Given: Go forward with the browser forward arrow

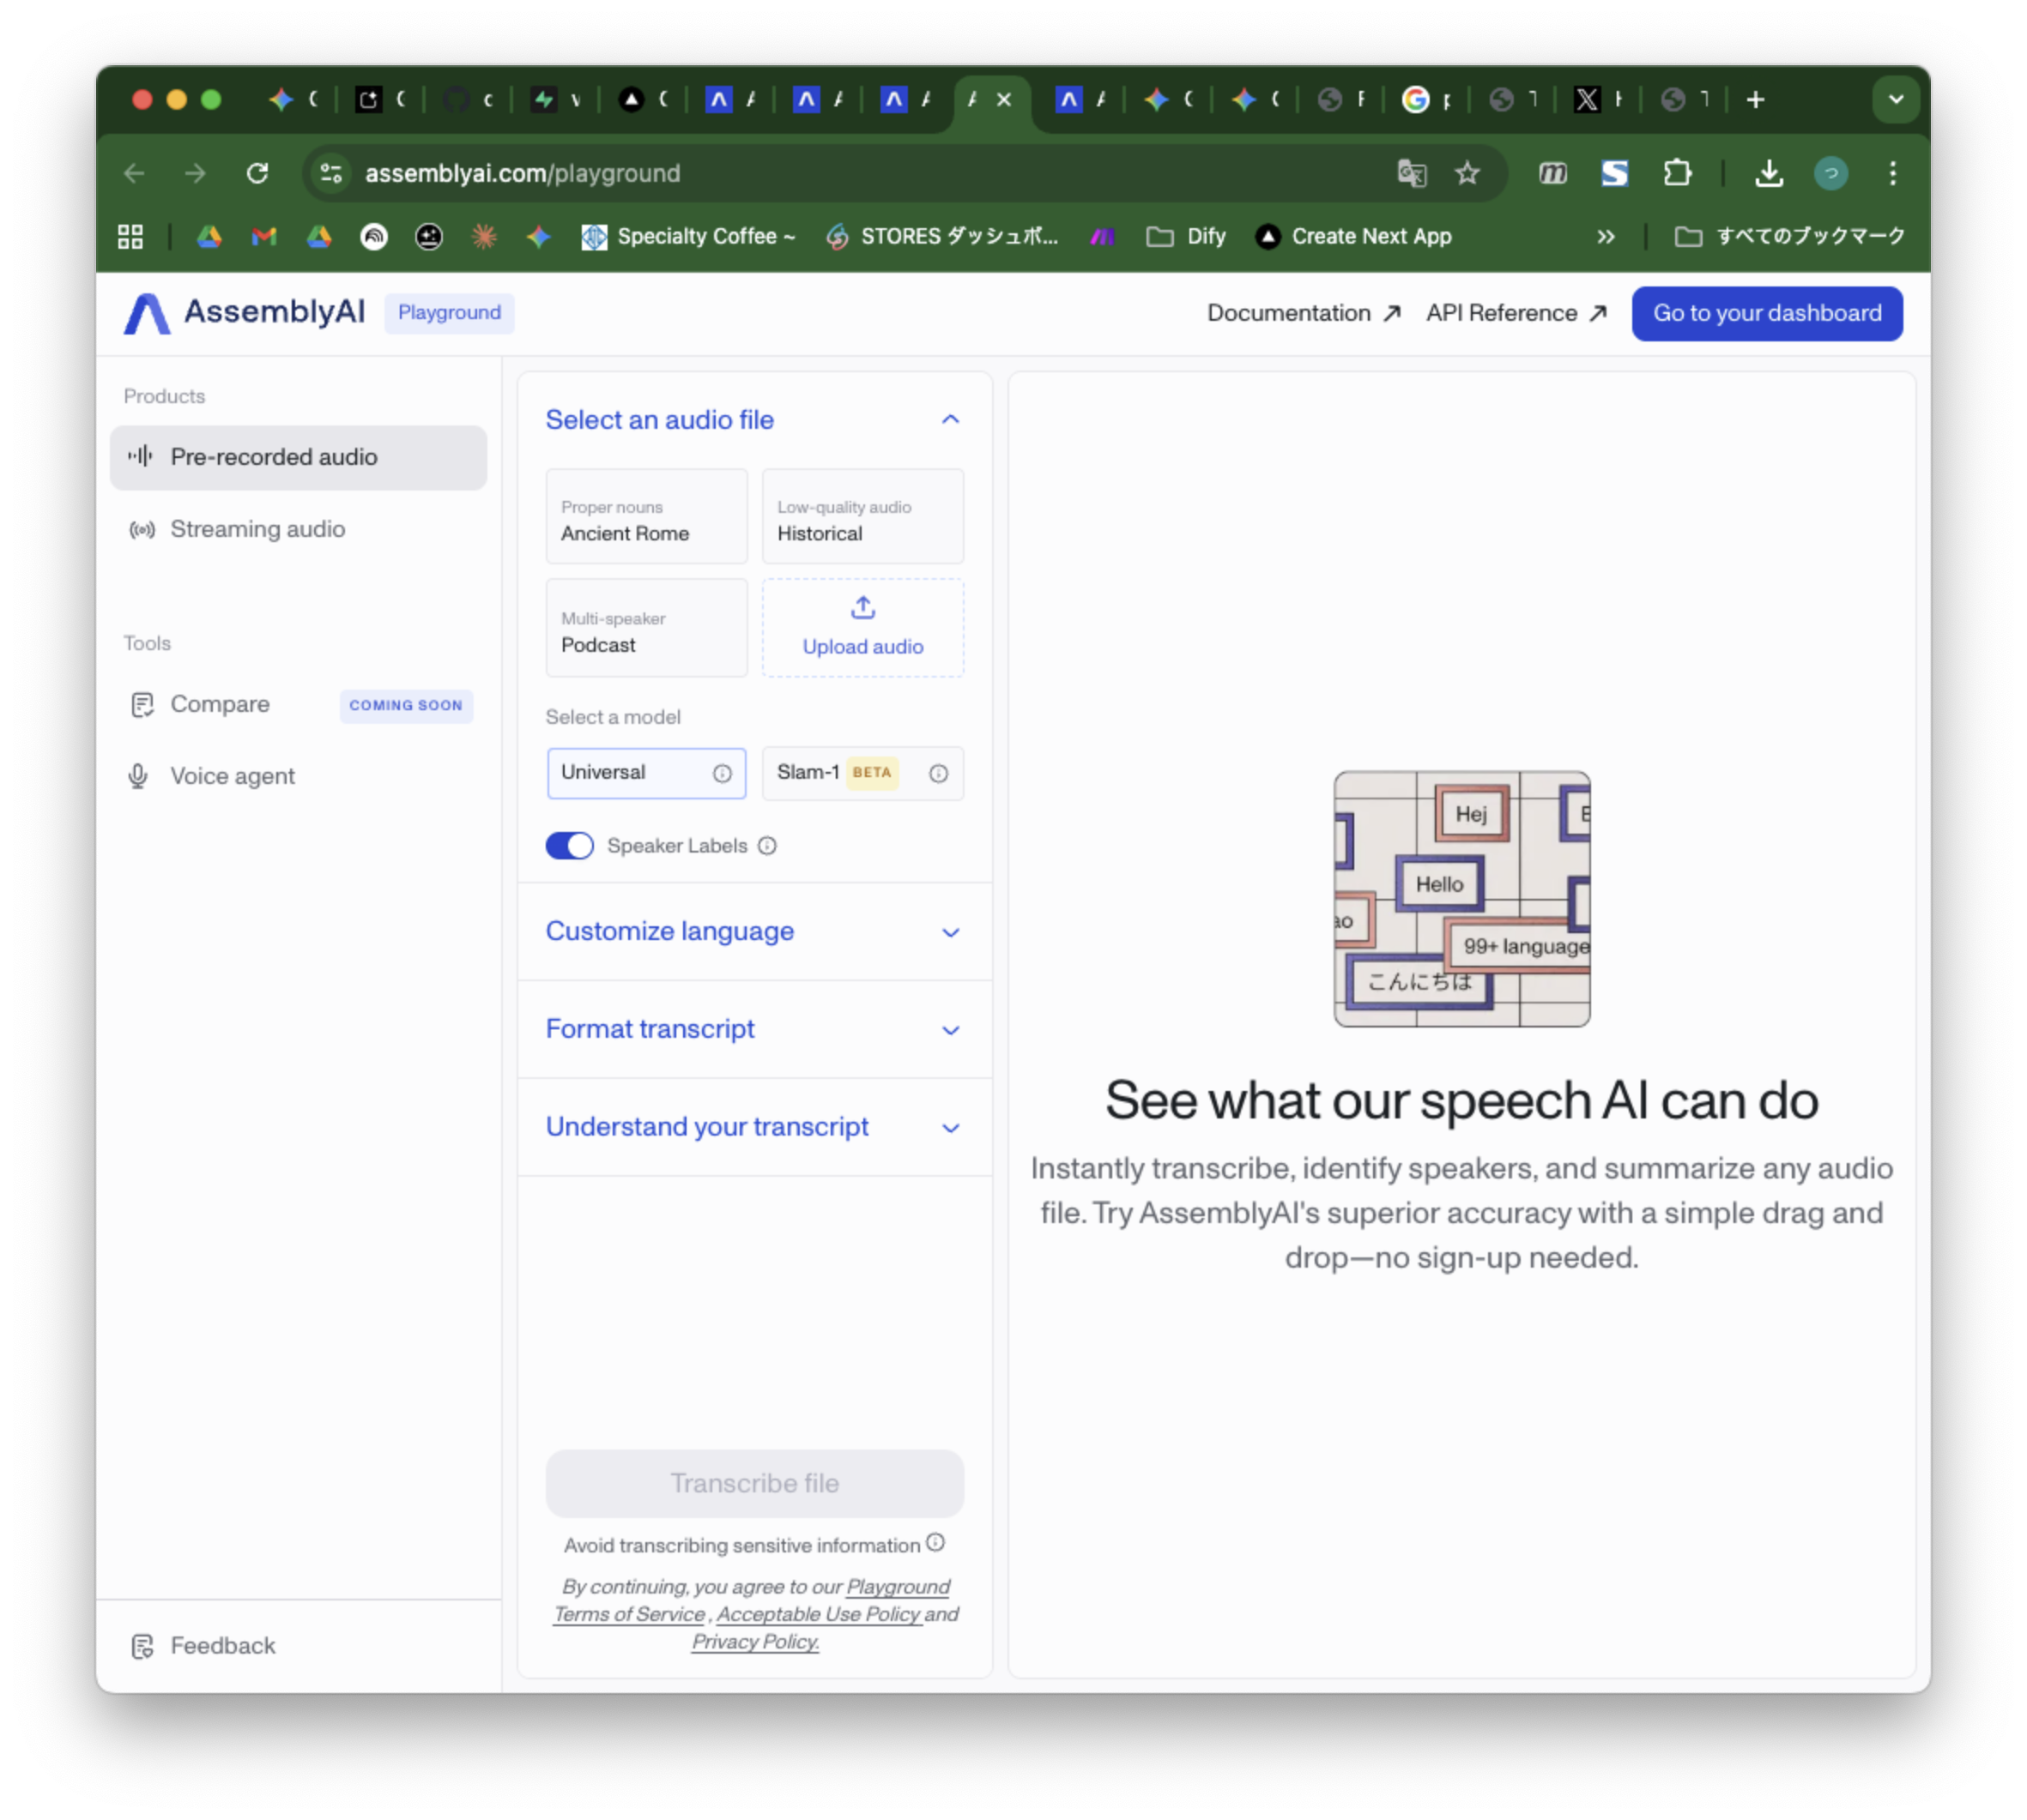Looking at the screenshot, I should click(x=195, y=173).
